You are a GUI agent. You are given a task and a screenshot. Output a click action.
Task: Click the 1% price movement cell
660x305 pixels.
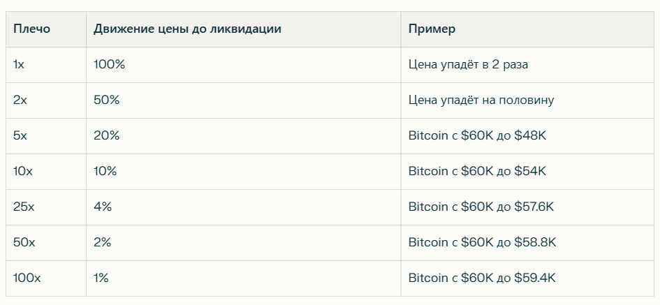(x=244, y=278)
